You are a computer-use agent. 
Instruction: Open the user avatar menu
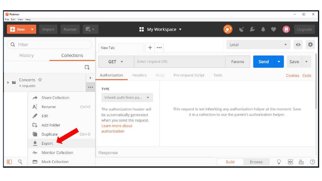coord(286,29)
